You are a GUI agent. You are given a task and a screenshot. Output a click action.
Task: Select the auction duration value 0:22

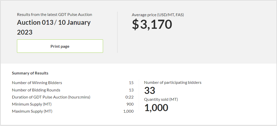130,97
